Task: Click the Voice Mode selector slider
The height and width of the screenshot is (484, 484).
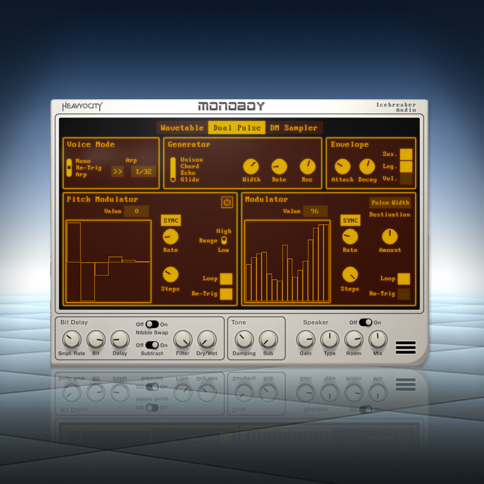Action: click(x=69, y=168)
